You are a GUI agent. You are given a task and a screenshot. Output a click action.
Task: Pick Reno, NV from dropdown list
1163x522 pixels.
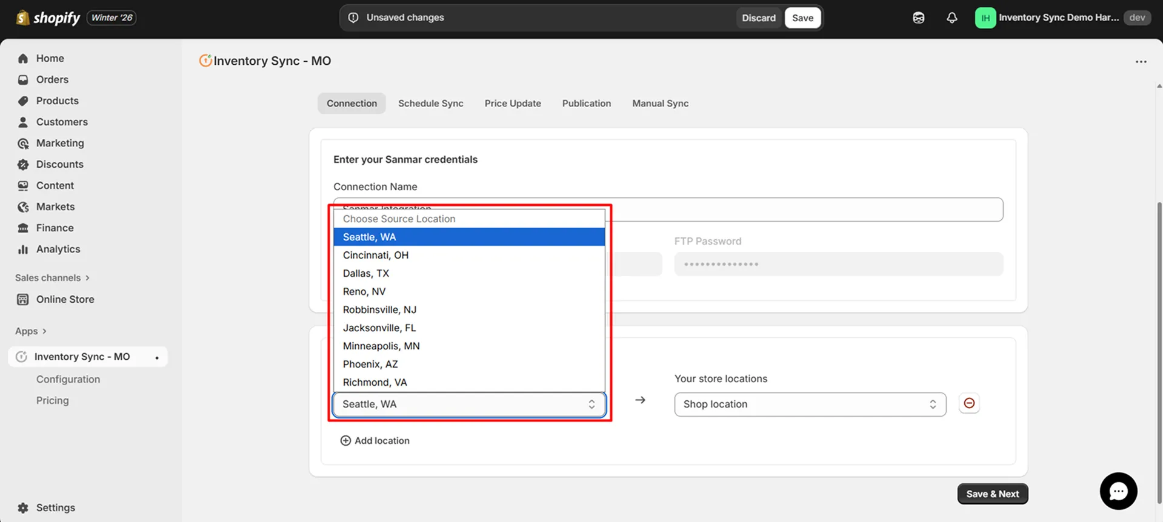pos(469,291)
